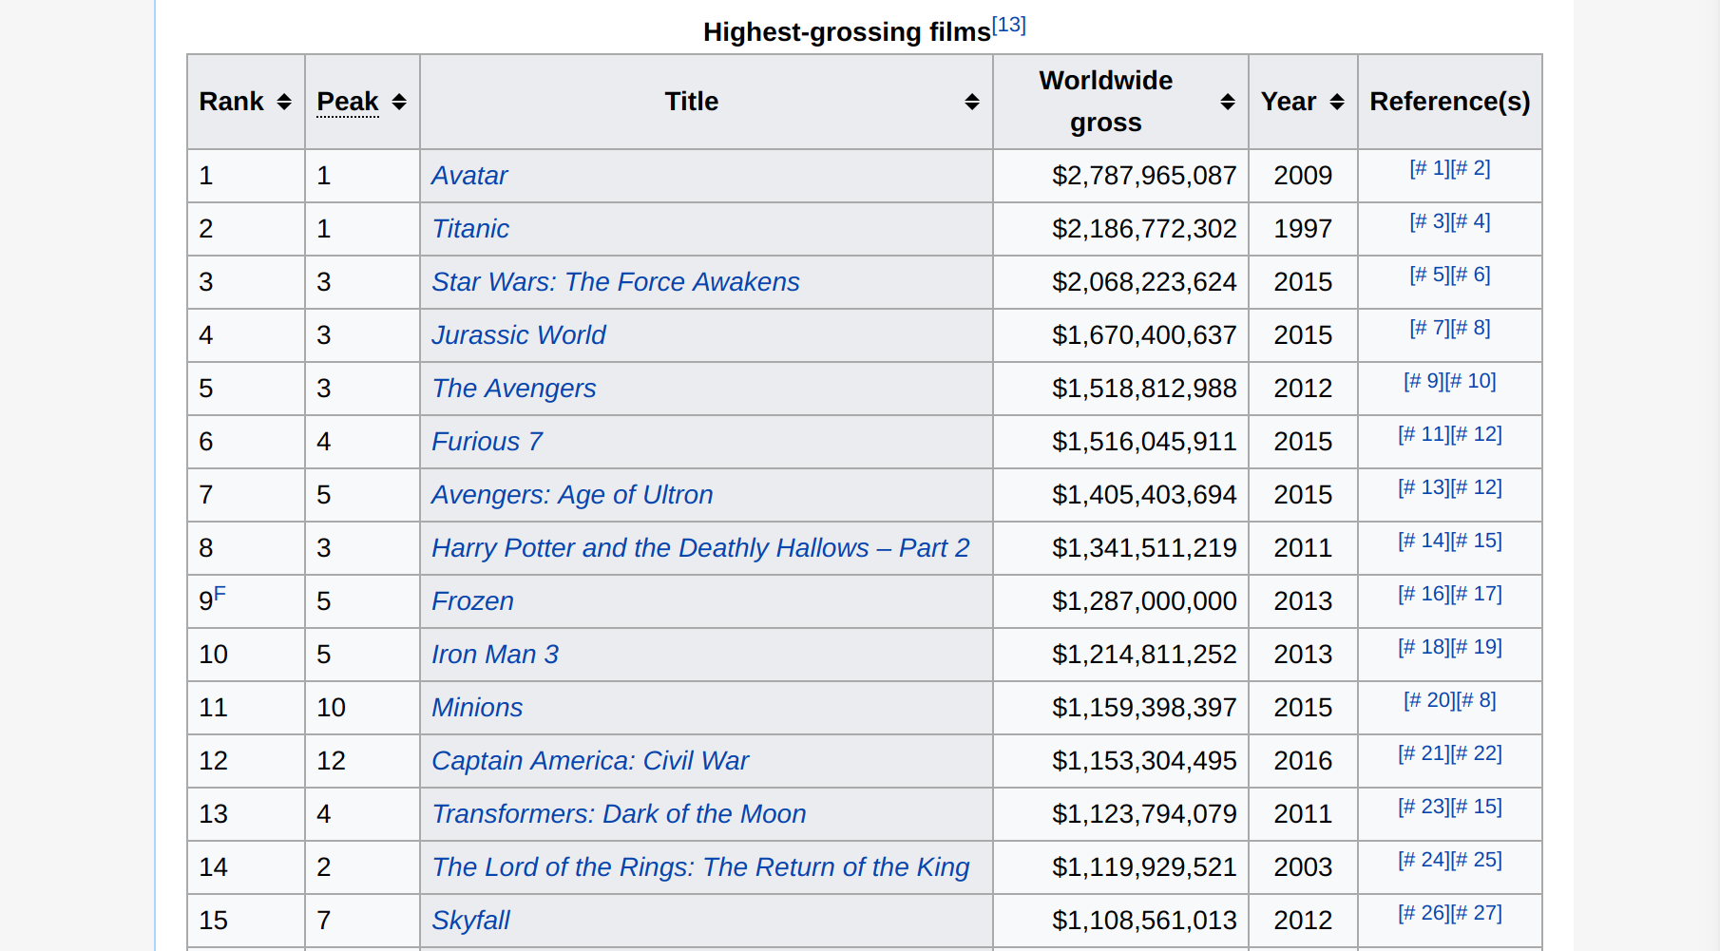Click reference [# 27] in Skyfall row
Screen dimensions: 1720x951
1477,913
